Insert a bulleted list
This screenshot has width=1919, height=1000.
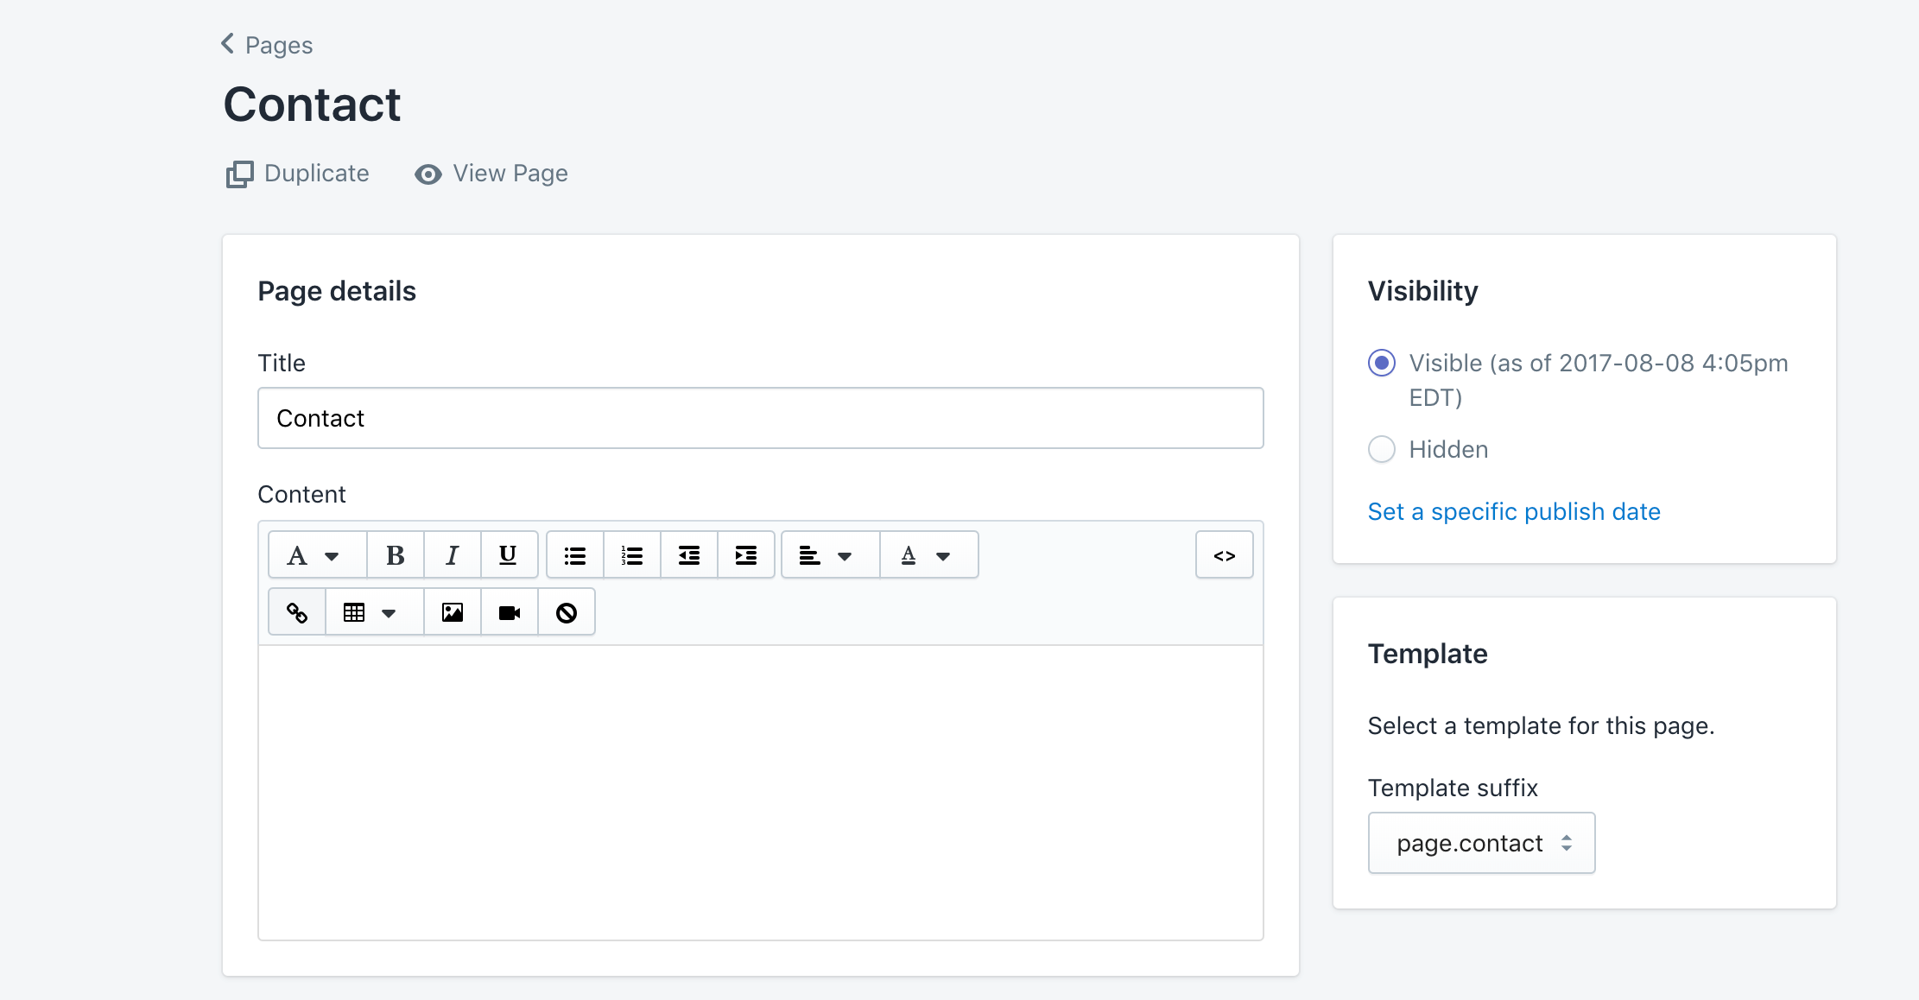click(x=575, y=555)
